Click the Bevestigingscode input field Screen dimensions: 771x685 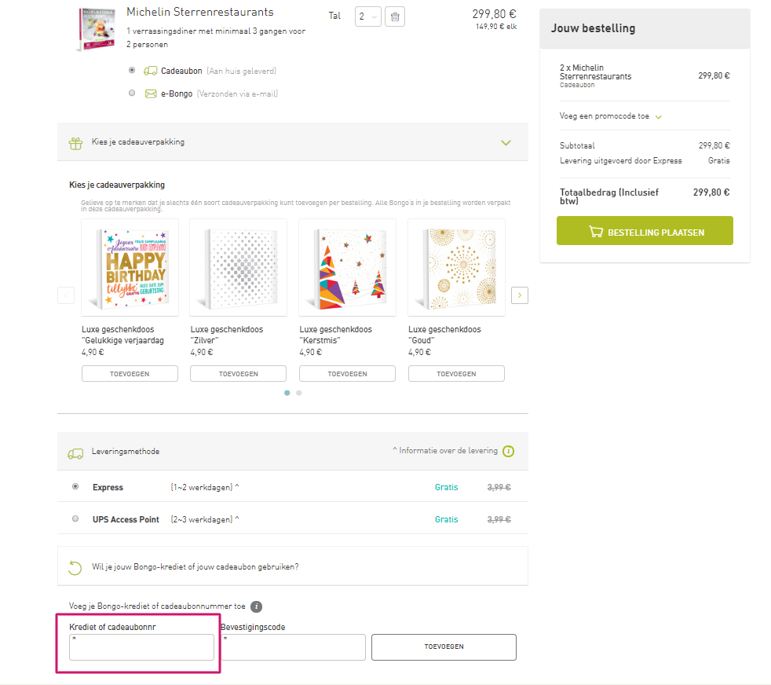coord(293,647)
